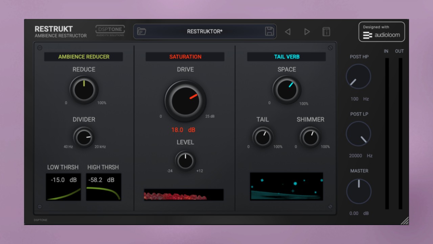Go to next preset arrow

pos(307,32)
